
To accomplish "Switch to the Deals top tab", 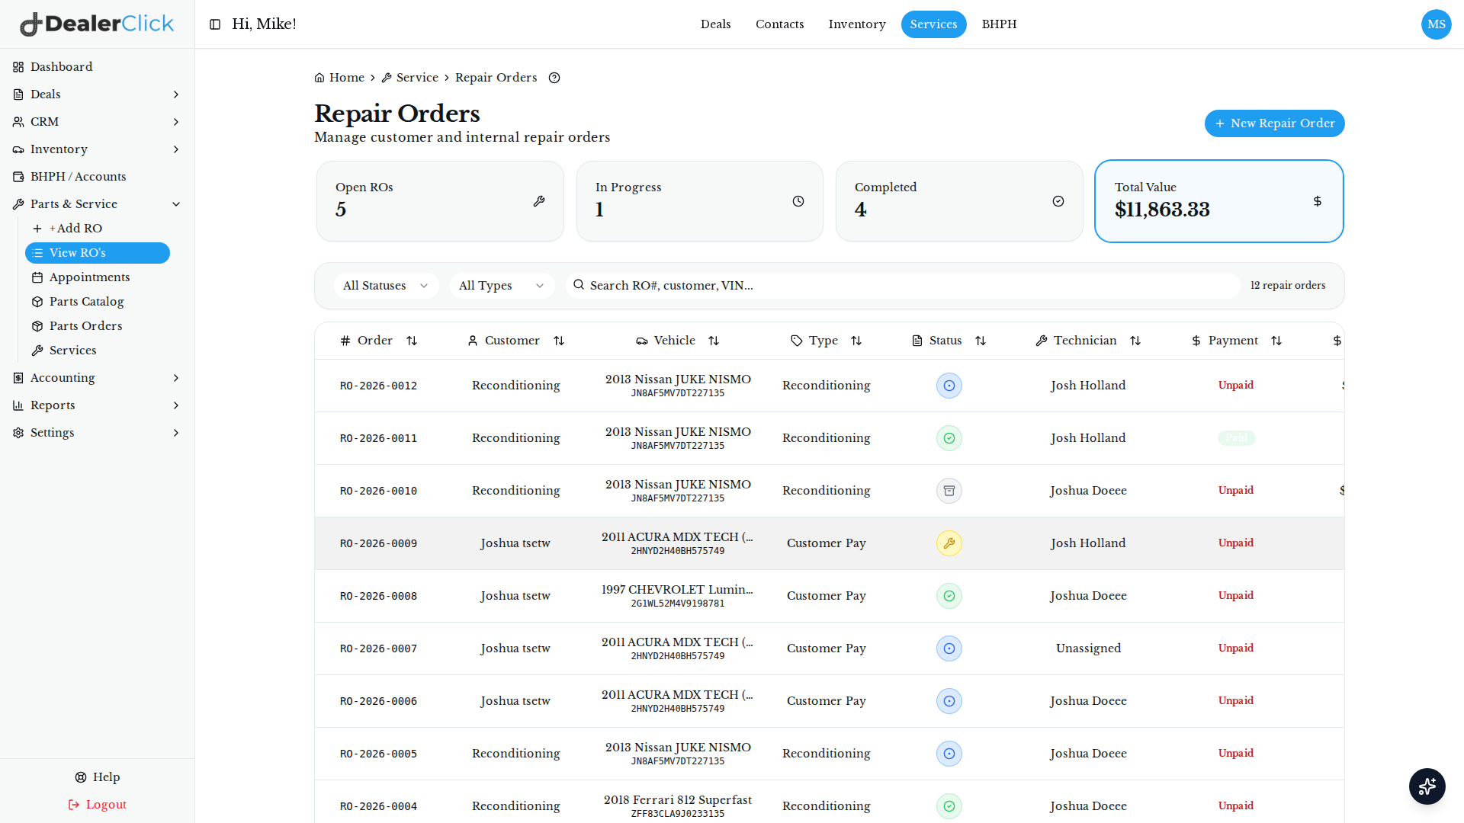I will point(715,24).
